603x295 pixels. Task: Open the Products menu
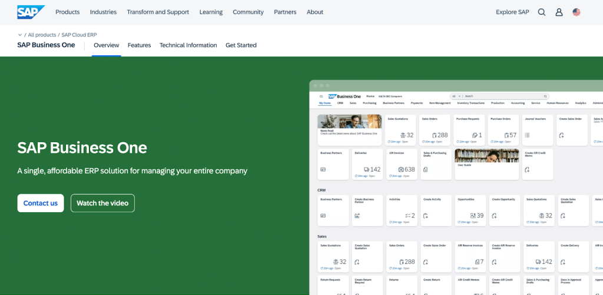click(68, 12)
